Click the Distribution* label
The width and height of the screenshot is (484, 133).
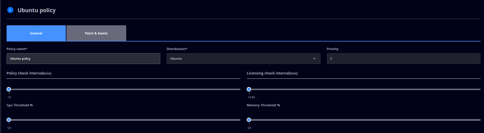(x=177, y=49)
